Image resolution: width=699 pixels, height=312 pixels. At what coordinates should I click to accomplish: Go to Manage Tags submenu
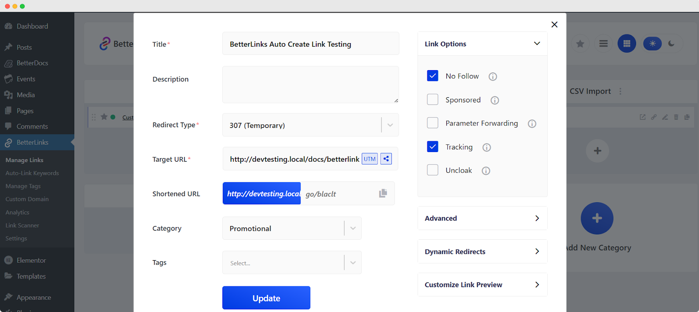point(23,186)
